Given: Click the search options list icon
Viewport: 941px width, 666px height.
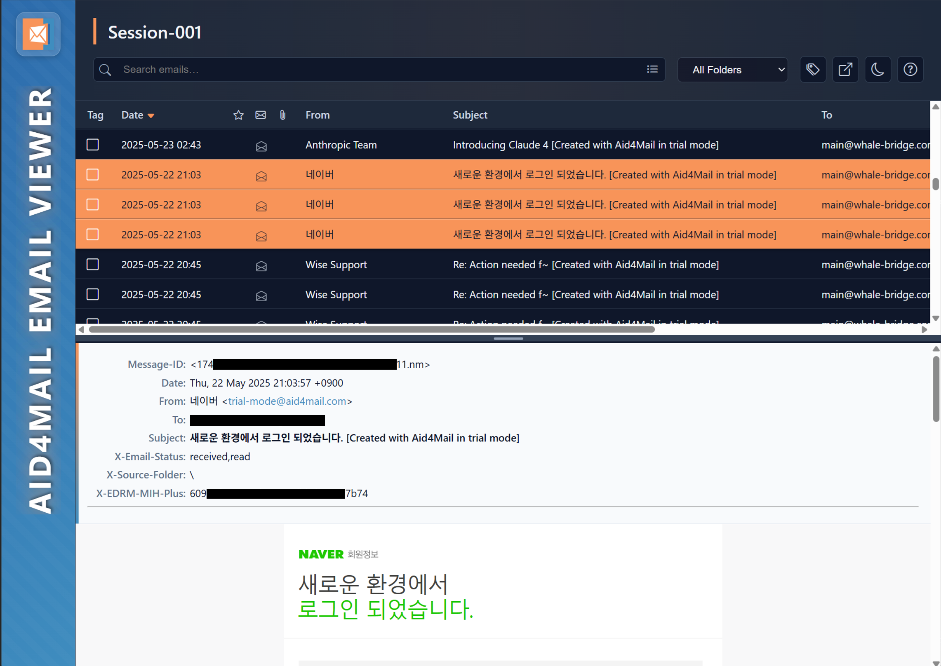Looking at the screenshot, I should pyautogui.click(x=652, y=69).
